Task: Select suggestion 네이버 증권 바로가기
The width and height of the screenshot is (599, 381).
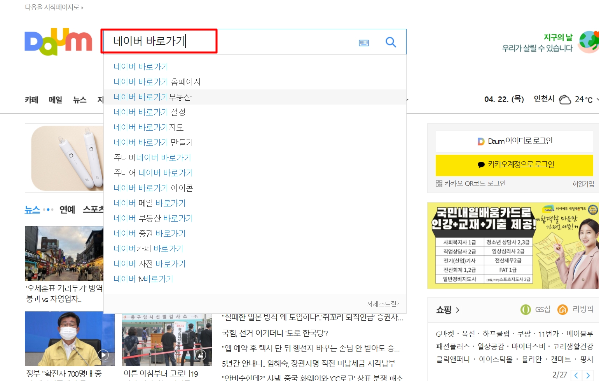Action: tap(255, 233)
